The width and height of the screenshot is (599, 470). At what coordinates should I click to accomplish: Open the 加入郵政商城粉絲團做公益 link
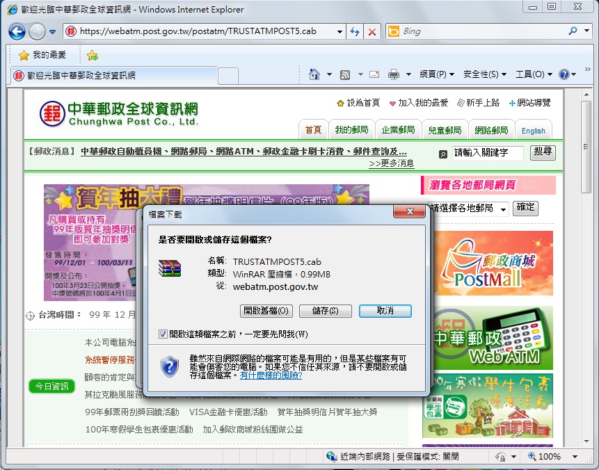pyautogui.click(x=253, y=430)
